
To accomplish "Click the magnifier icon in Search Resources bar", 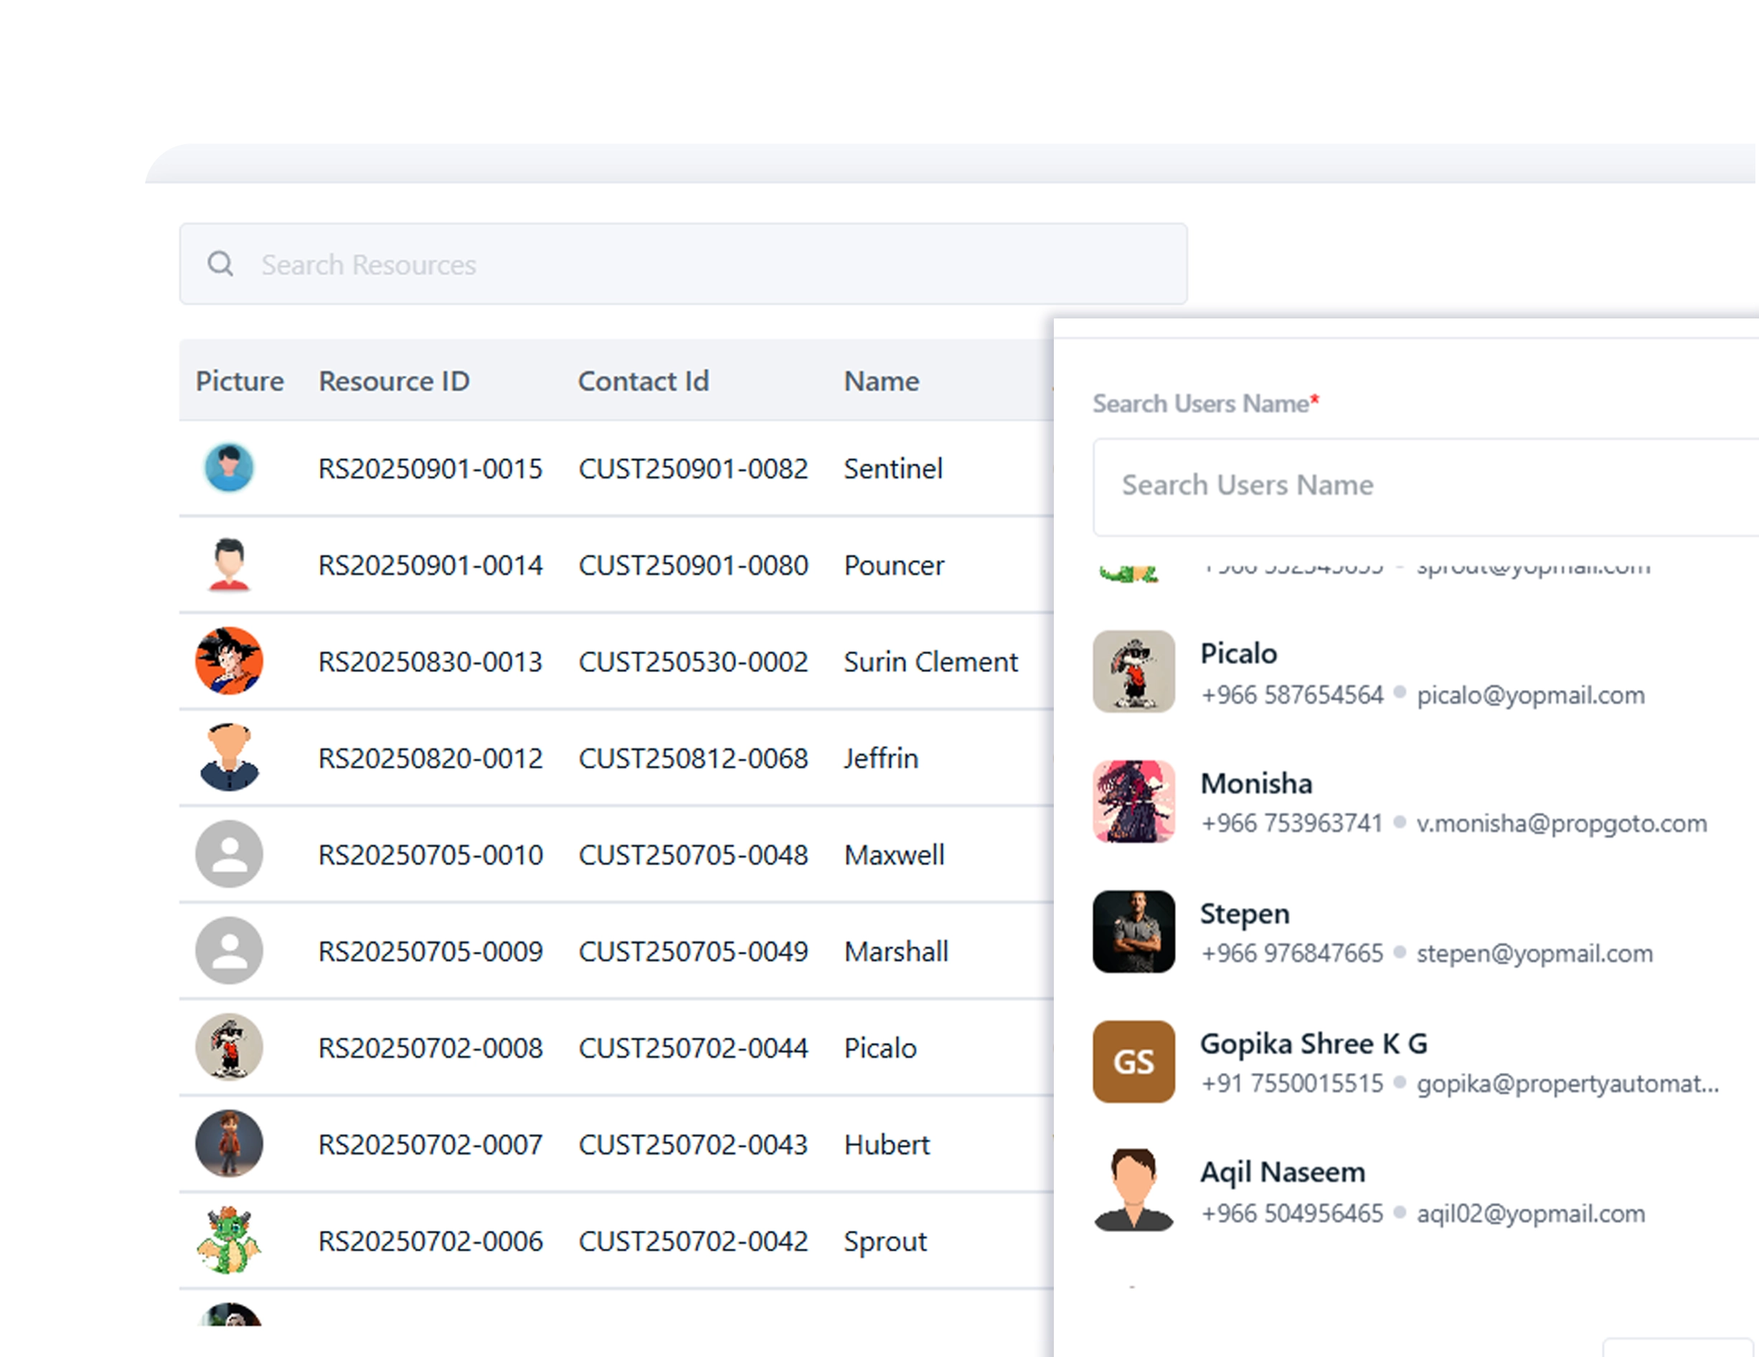I will point(222,264).
